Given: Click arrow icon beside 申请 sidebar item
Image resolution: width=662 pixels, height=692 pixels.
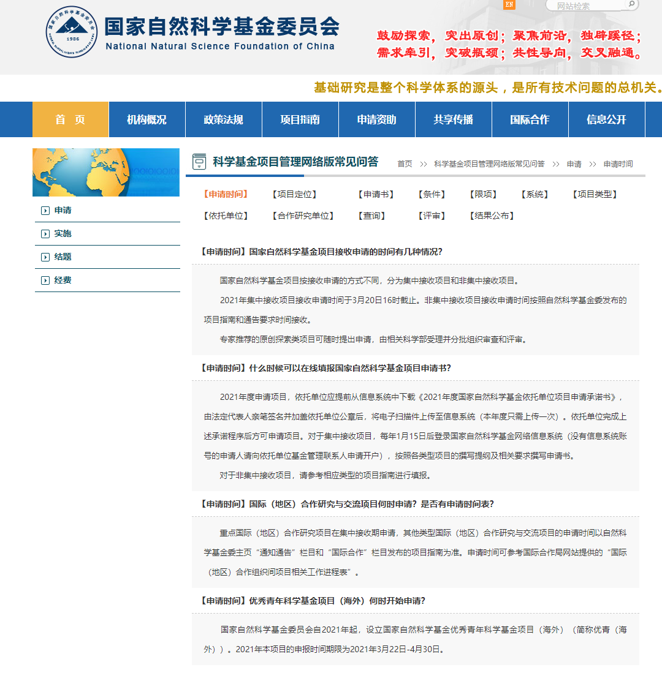Looking at the screenshot, I should (x=45, y=211).
